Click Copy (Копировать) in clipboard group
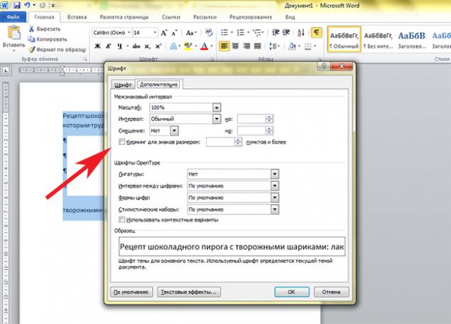This screenshot has height=324, width=451. coord(48,39)
